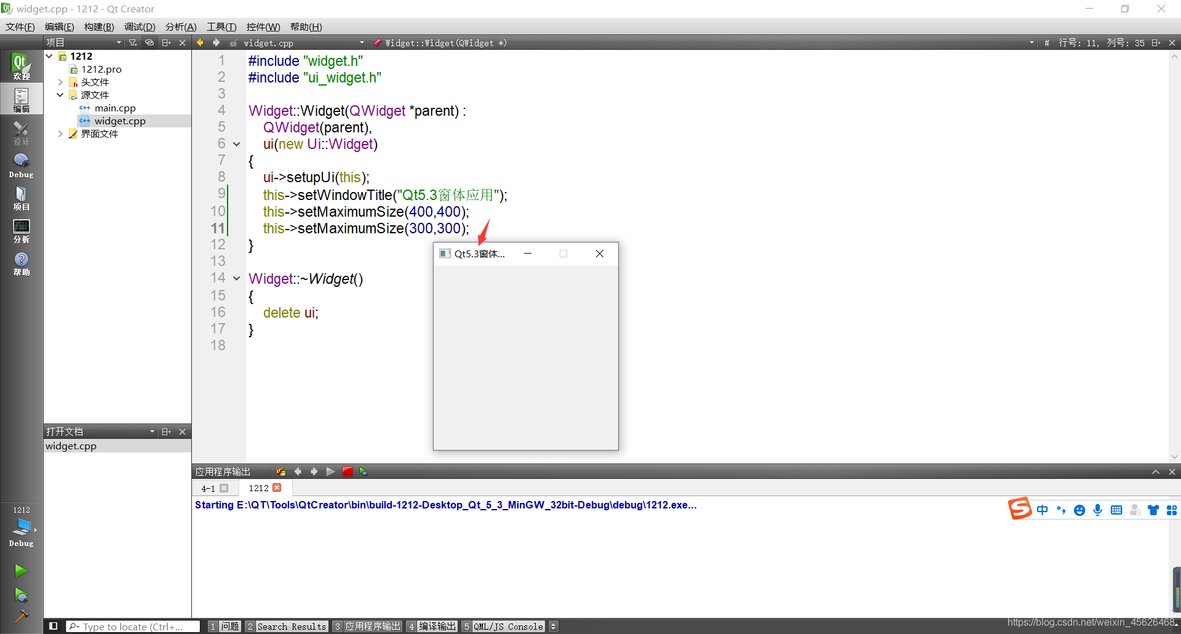The width and height of the screenshot is (1181, 634).
Task: Open the 帮助(H) menu
Action: click(306, 26)
